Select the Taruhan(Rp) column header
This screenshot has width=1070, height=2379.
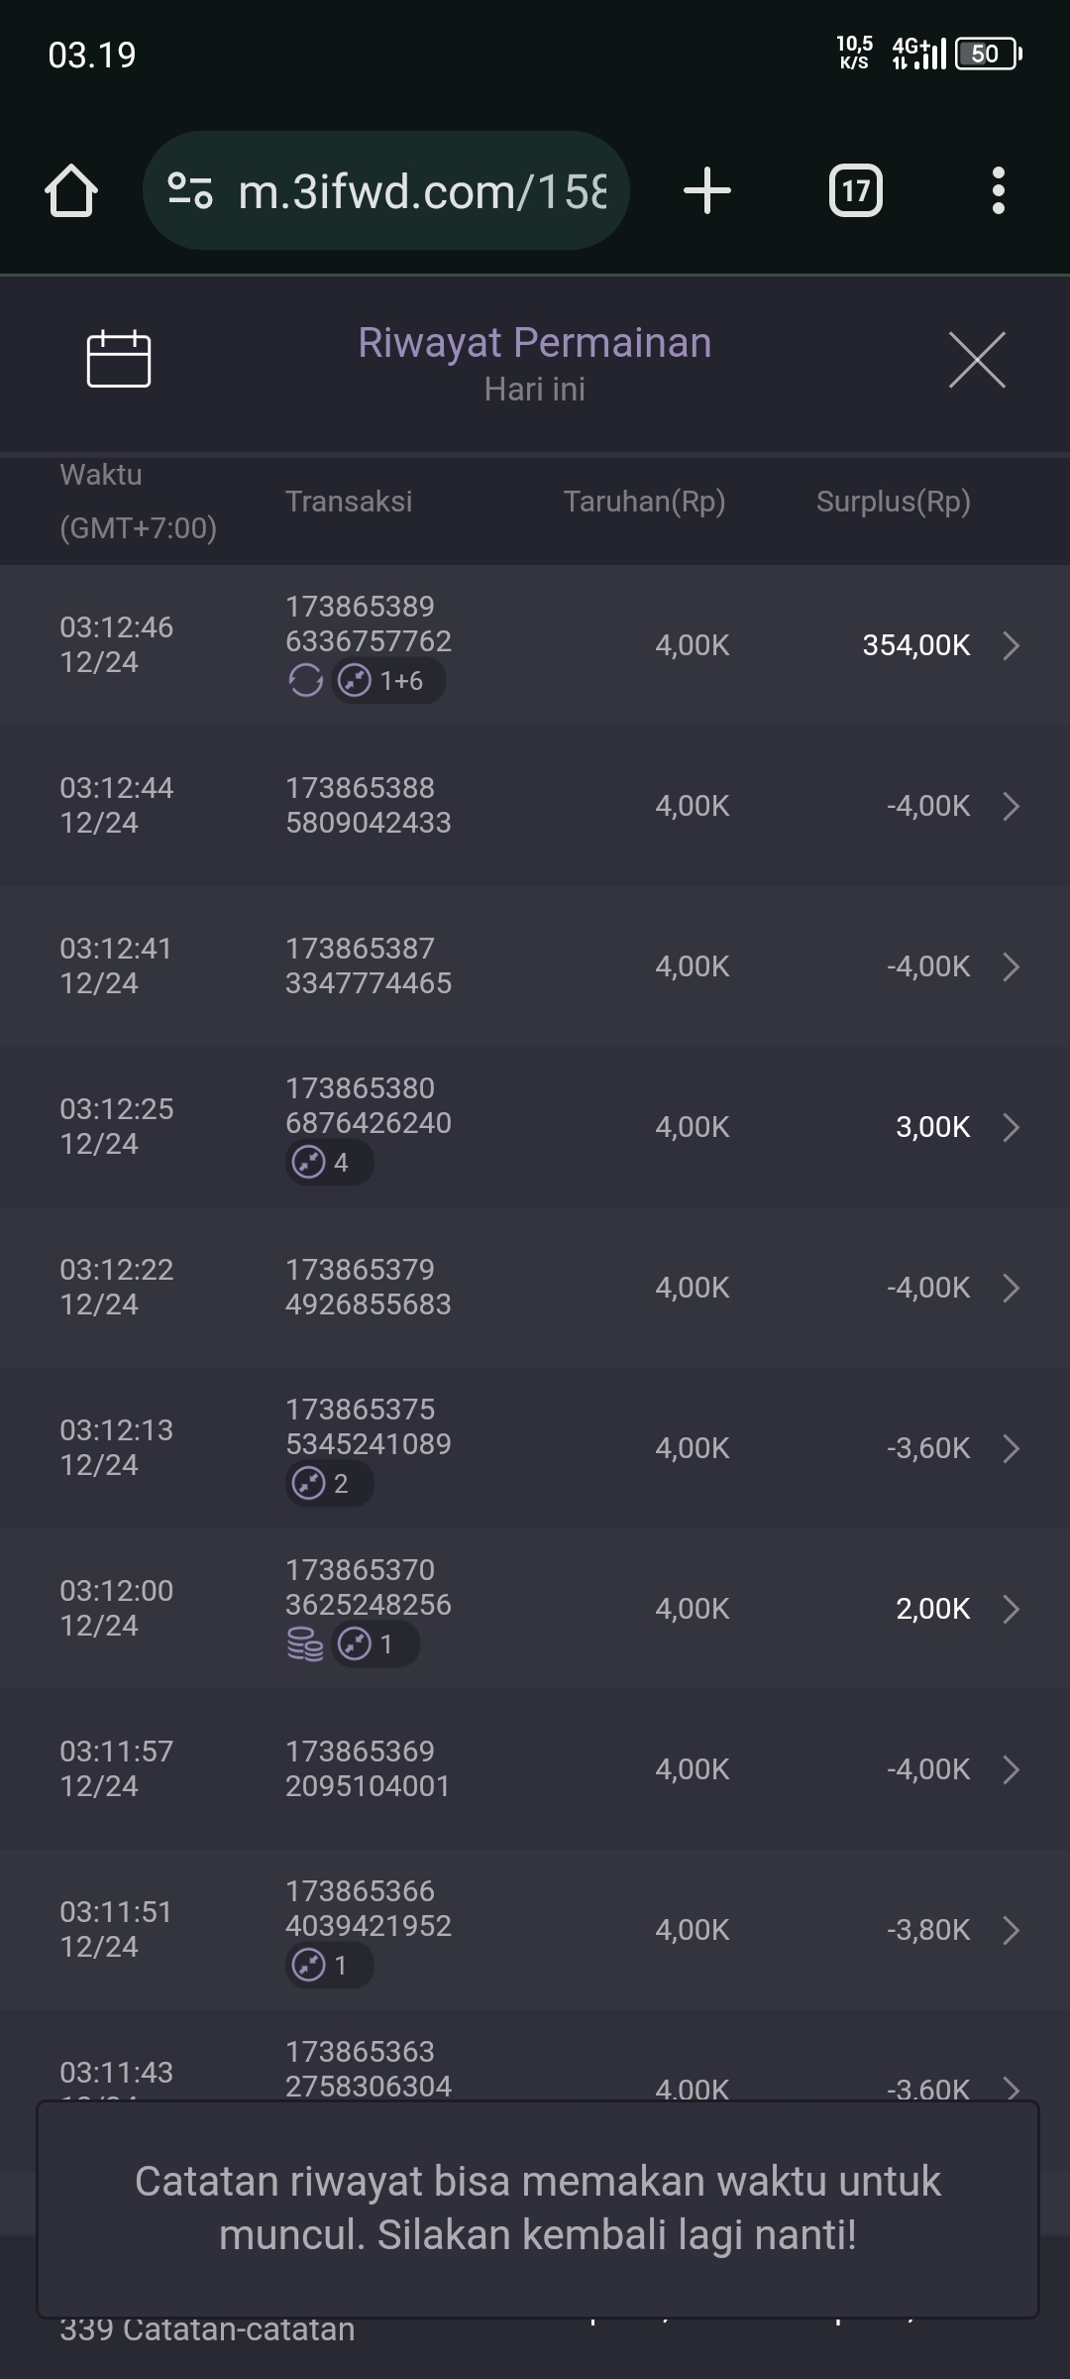click(644, 502)
